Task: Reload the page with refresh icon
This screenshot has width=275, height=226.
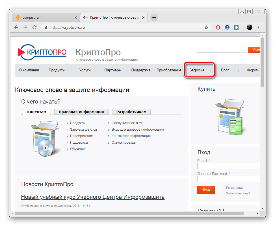Action: [34, 27]
